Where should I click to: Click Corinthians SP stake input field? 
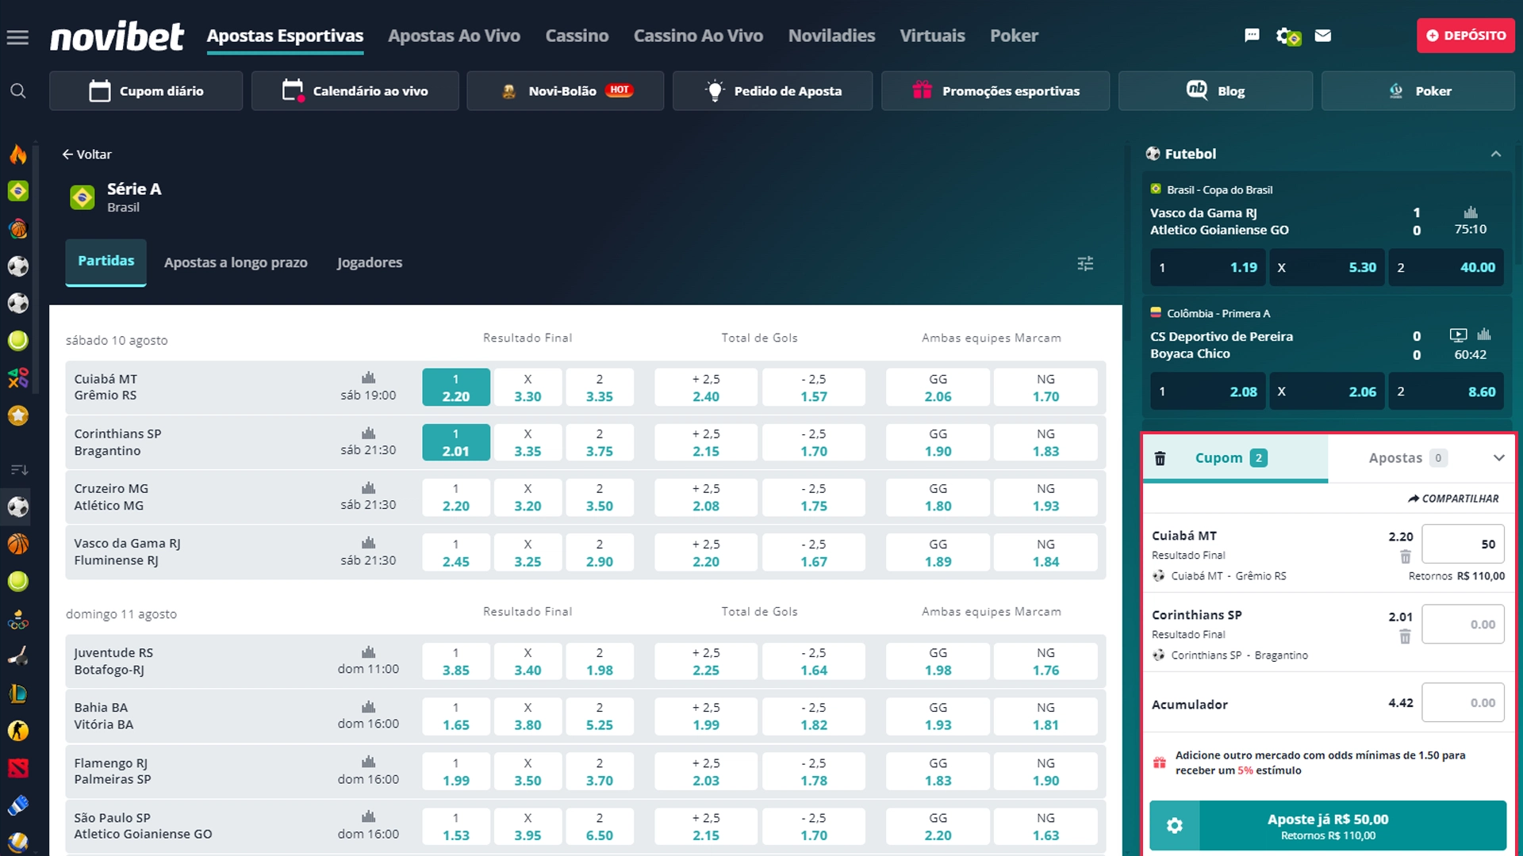click(1463, 625)
